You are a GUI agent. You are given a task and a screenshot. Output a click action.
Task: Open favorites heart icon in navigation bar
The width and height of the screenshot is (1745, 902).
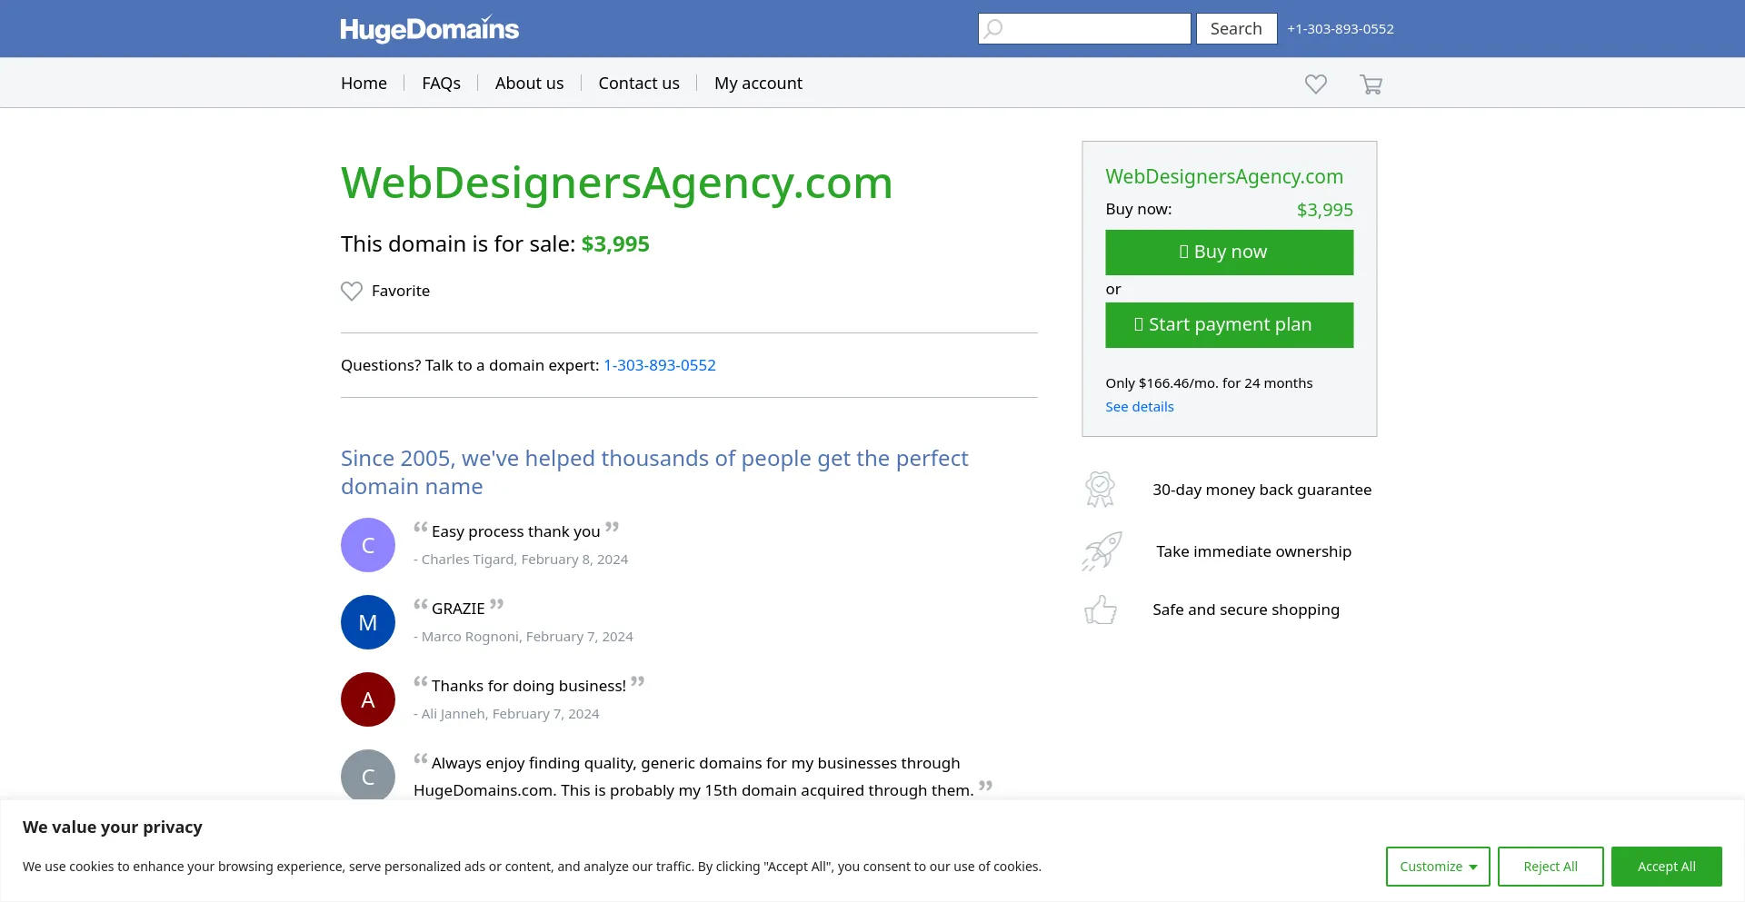[x=1315, y=84]
